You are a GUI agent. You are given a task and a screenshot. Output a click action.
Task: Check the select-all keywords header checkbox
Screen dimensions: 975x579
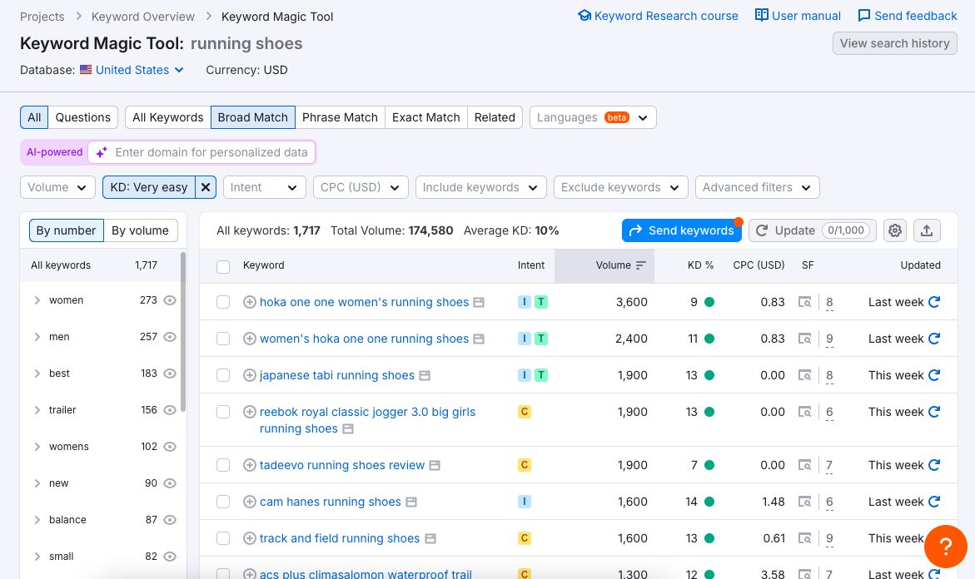click(223, 265)
